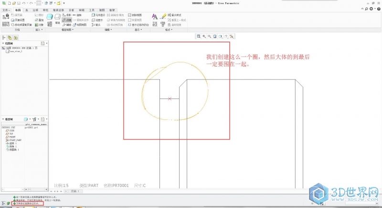Image resolution: width=382 pixels, height=208 pixels.
Task: Click the Zoom Out icon in graphics toolbar
Action: tap(209, 36)
